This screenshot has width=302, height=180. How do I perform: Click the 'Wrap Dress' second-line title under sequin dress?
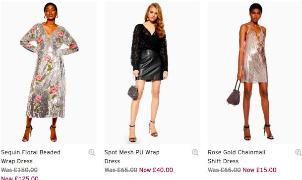pyautogui.click(x=17, y=161)
